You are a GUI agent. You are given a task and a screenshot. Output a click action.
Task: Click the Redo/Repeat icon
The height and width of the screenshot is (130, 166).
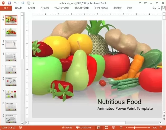[x=23, y=3]
